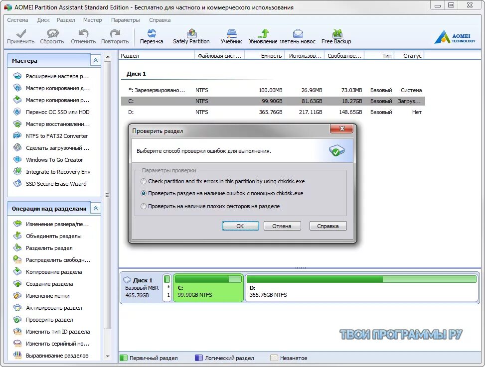Image resolution: width=485 pixels, height=367 pixels.
Task: Click the Обновление update toolbar icon
Action: (263, 36)
